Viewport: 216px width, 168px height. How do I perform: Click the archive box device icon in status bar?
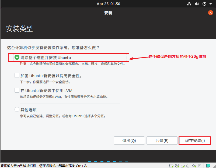pyautogui.click(x=200, y=166)
